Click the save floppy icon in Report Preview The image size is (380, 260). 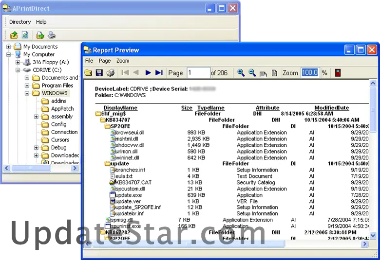(99, 72)
